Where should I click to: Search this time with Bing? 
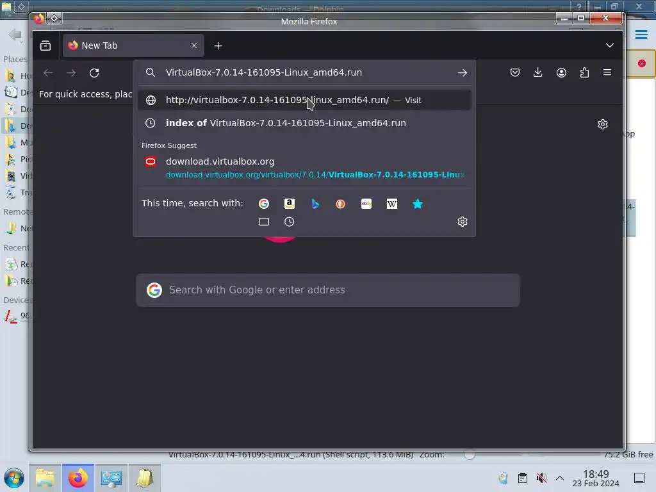pos(315,204)
